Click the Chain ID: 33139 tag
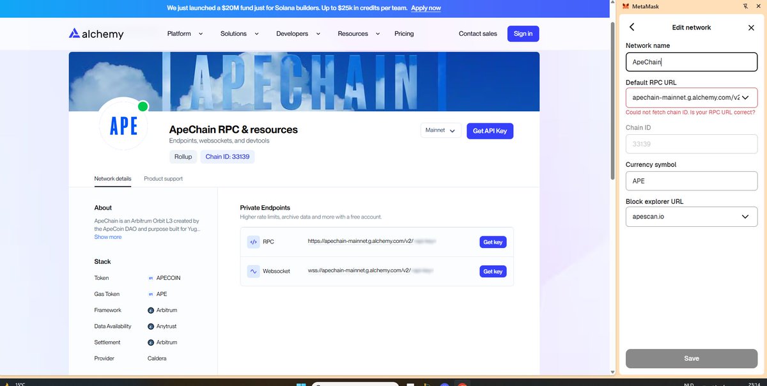The image size is (767, 386). coord(228,157)
